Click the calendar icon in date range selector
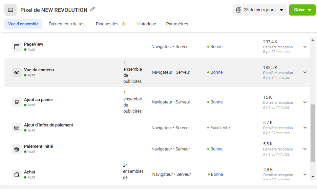Screen dimensions: 317x189 (x=239, y=10)
